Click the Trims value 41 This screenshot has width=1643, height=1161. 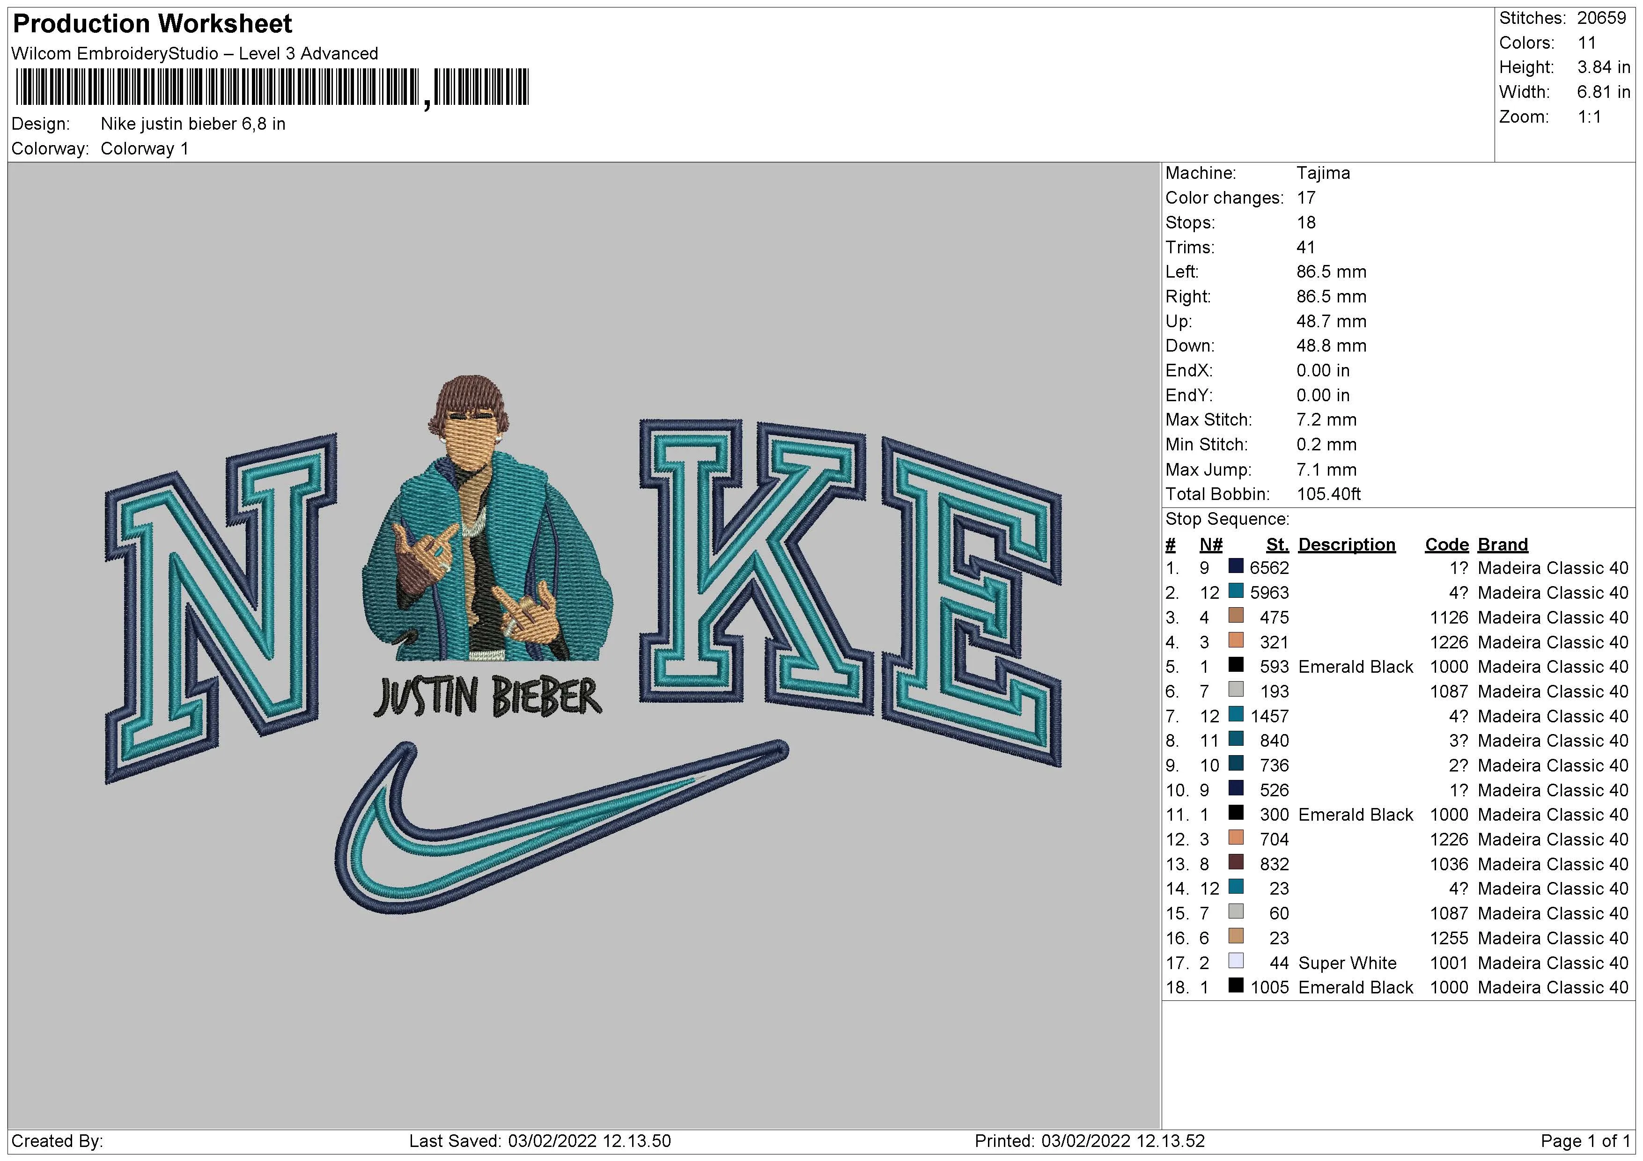1306,248
